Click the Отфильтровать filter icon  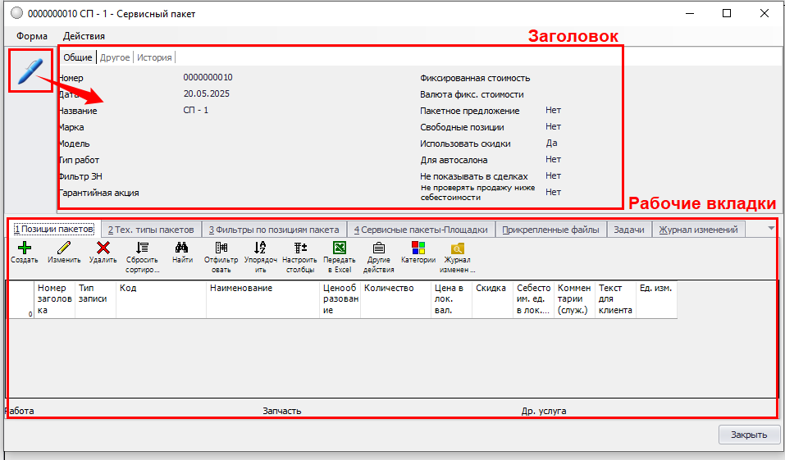tap(221, 248)
